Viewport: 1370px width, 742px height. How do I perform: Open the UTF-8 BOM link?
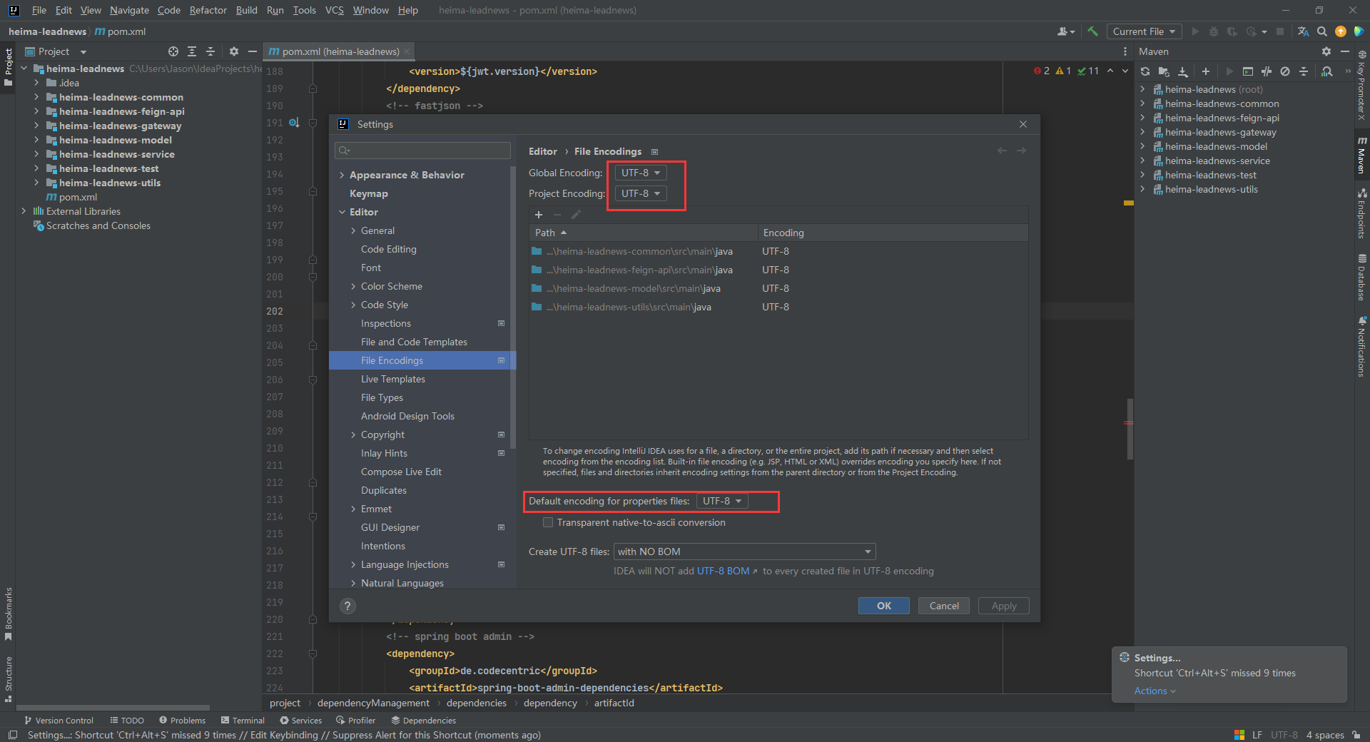[724, 571]
